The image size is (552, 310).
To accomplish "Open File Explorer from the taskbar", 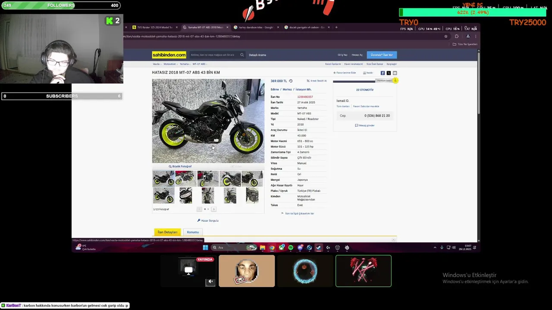I will (x=262, y=248).
